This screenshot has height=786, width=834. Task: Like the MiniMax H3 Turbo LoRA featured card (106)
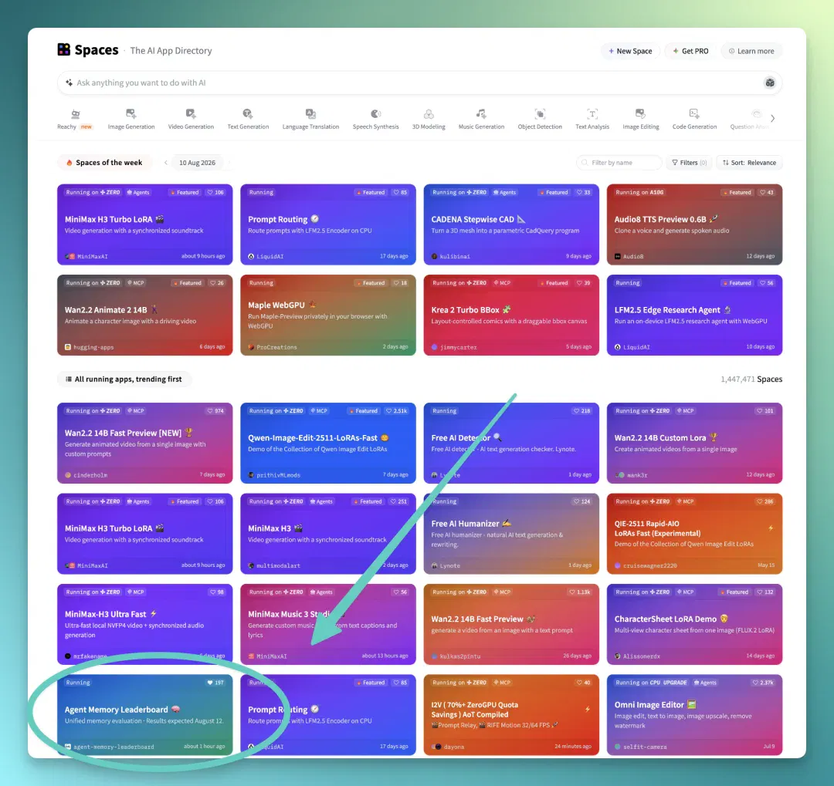(x=215, y=192)
